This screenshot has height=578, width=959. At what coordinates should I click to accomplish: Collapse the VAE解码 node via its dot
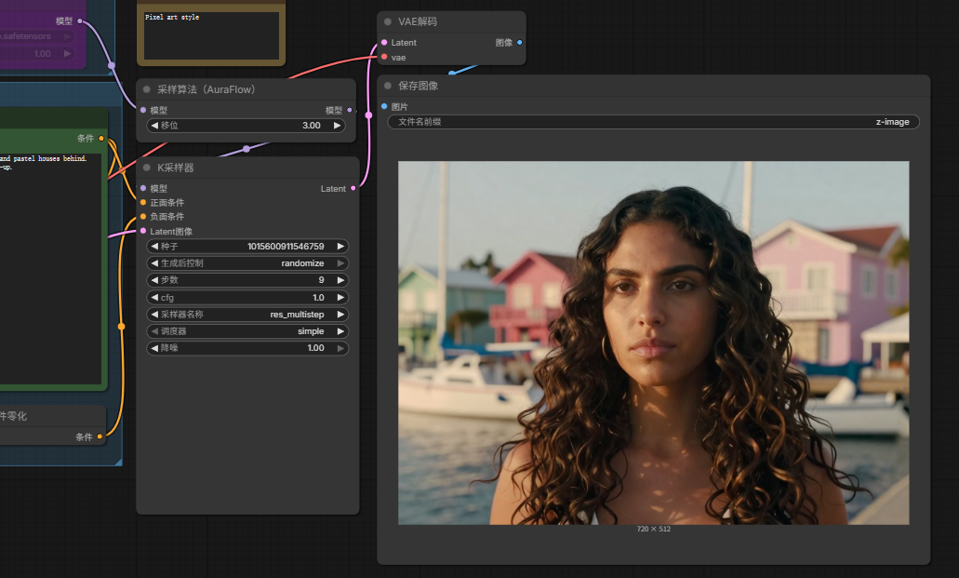388,21
